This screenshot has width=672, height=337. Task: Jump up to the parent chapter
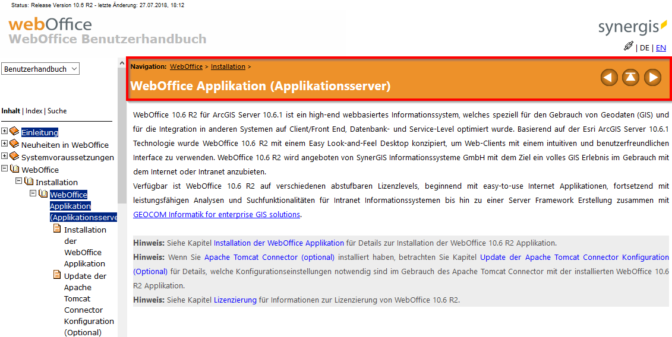click(x=630, y=77)
